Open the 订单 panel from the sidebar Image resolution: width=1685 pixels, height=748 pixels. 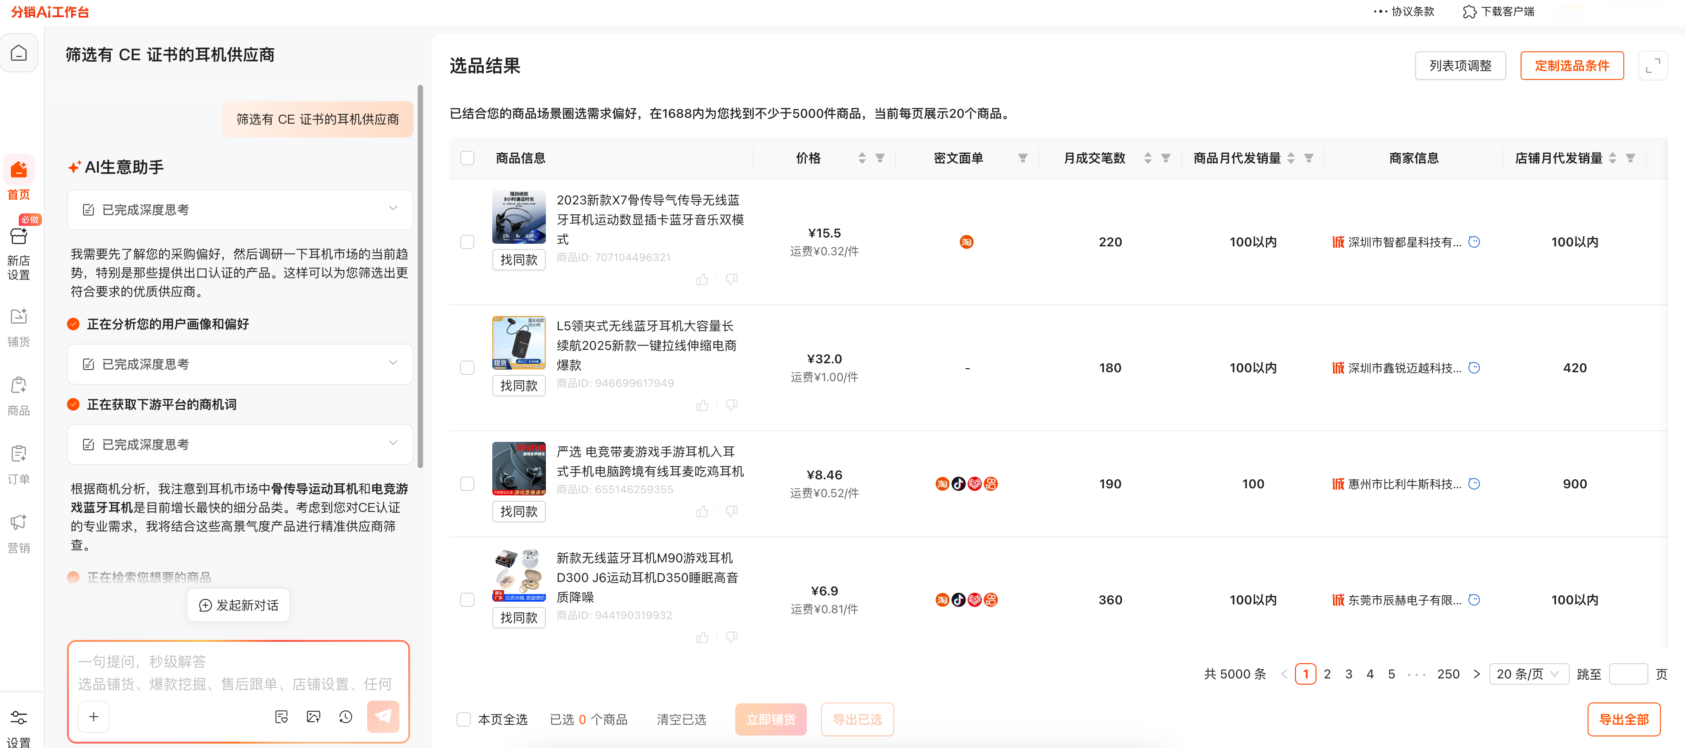pos(18,462)
